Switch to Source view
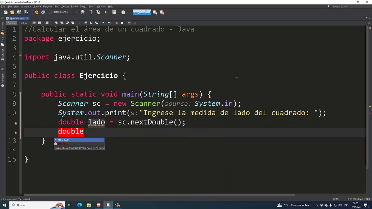The width and height of the screenshot is (372, 209). tap(11, 23)
